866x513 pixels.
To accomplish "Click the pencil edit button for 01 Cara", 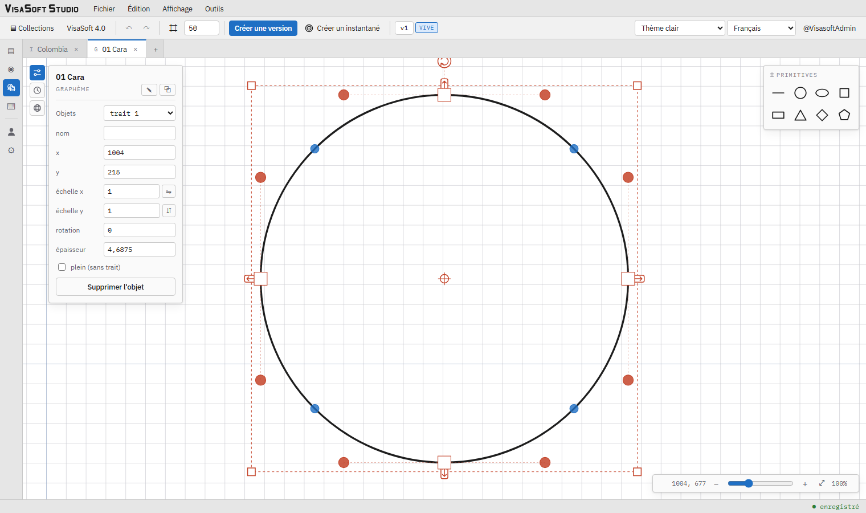I will click(149, 89).
